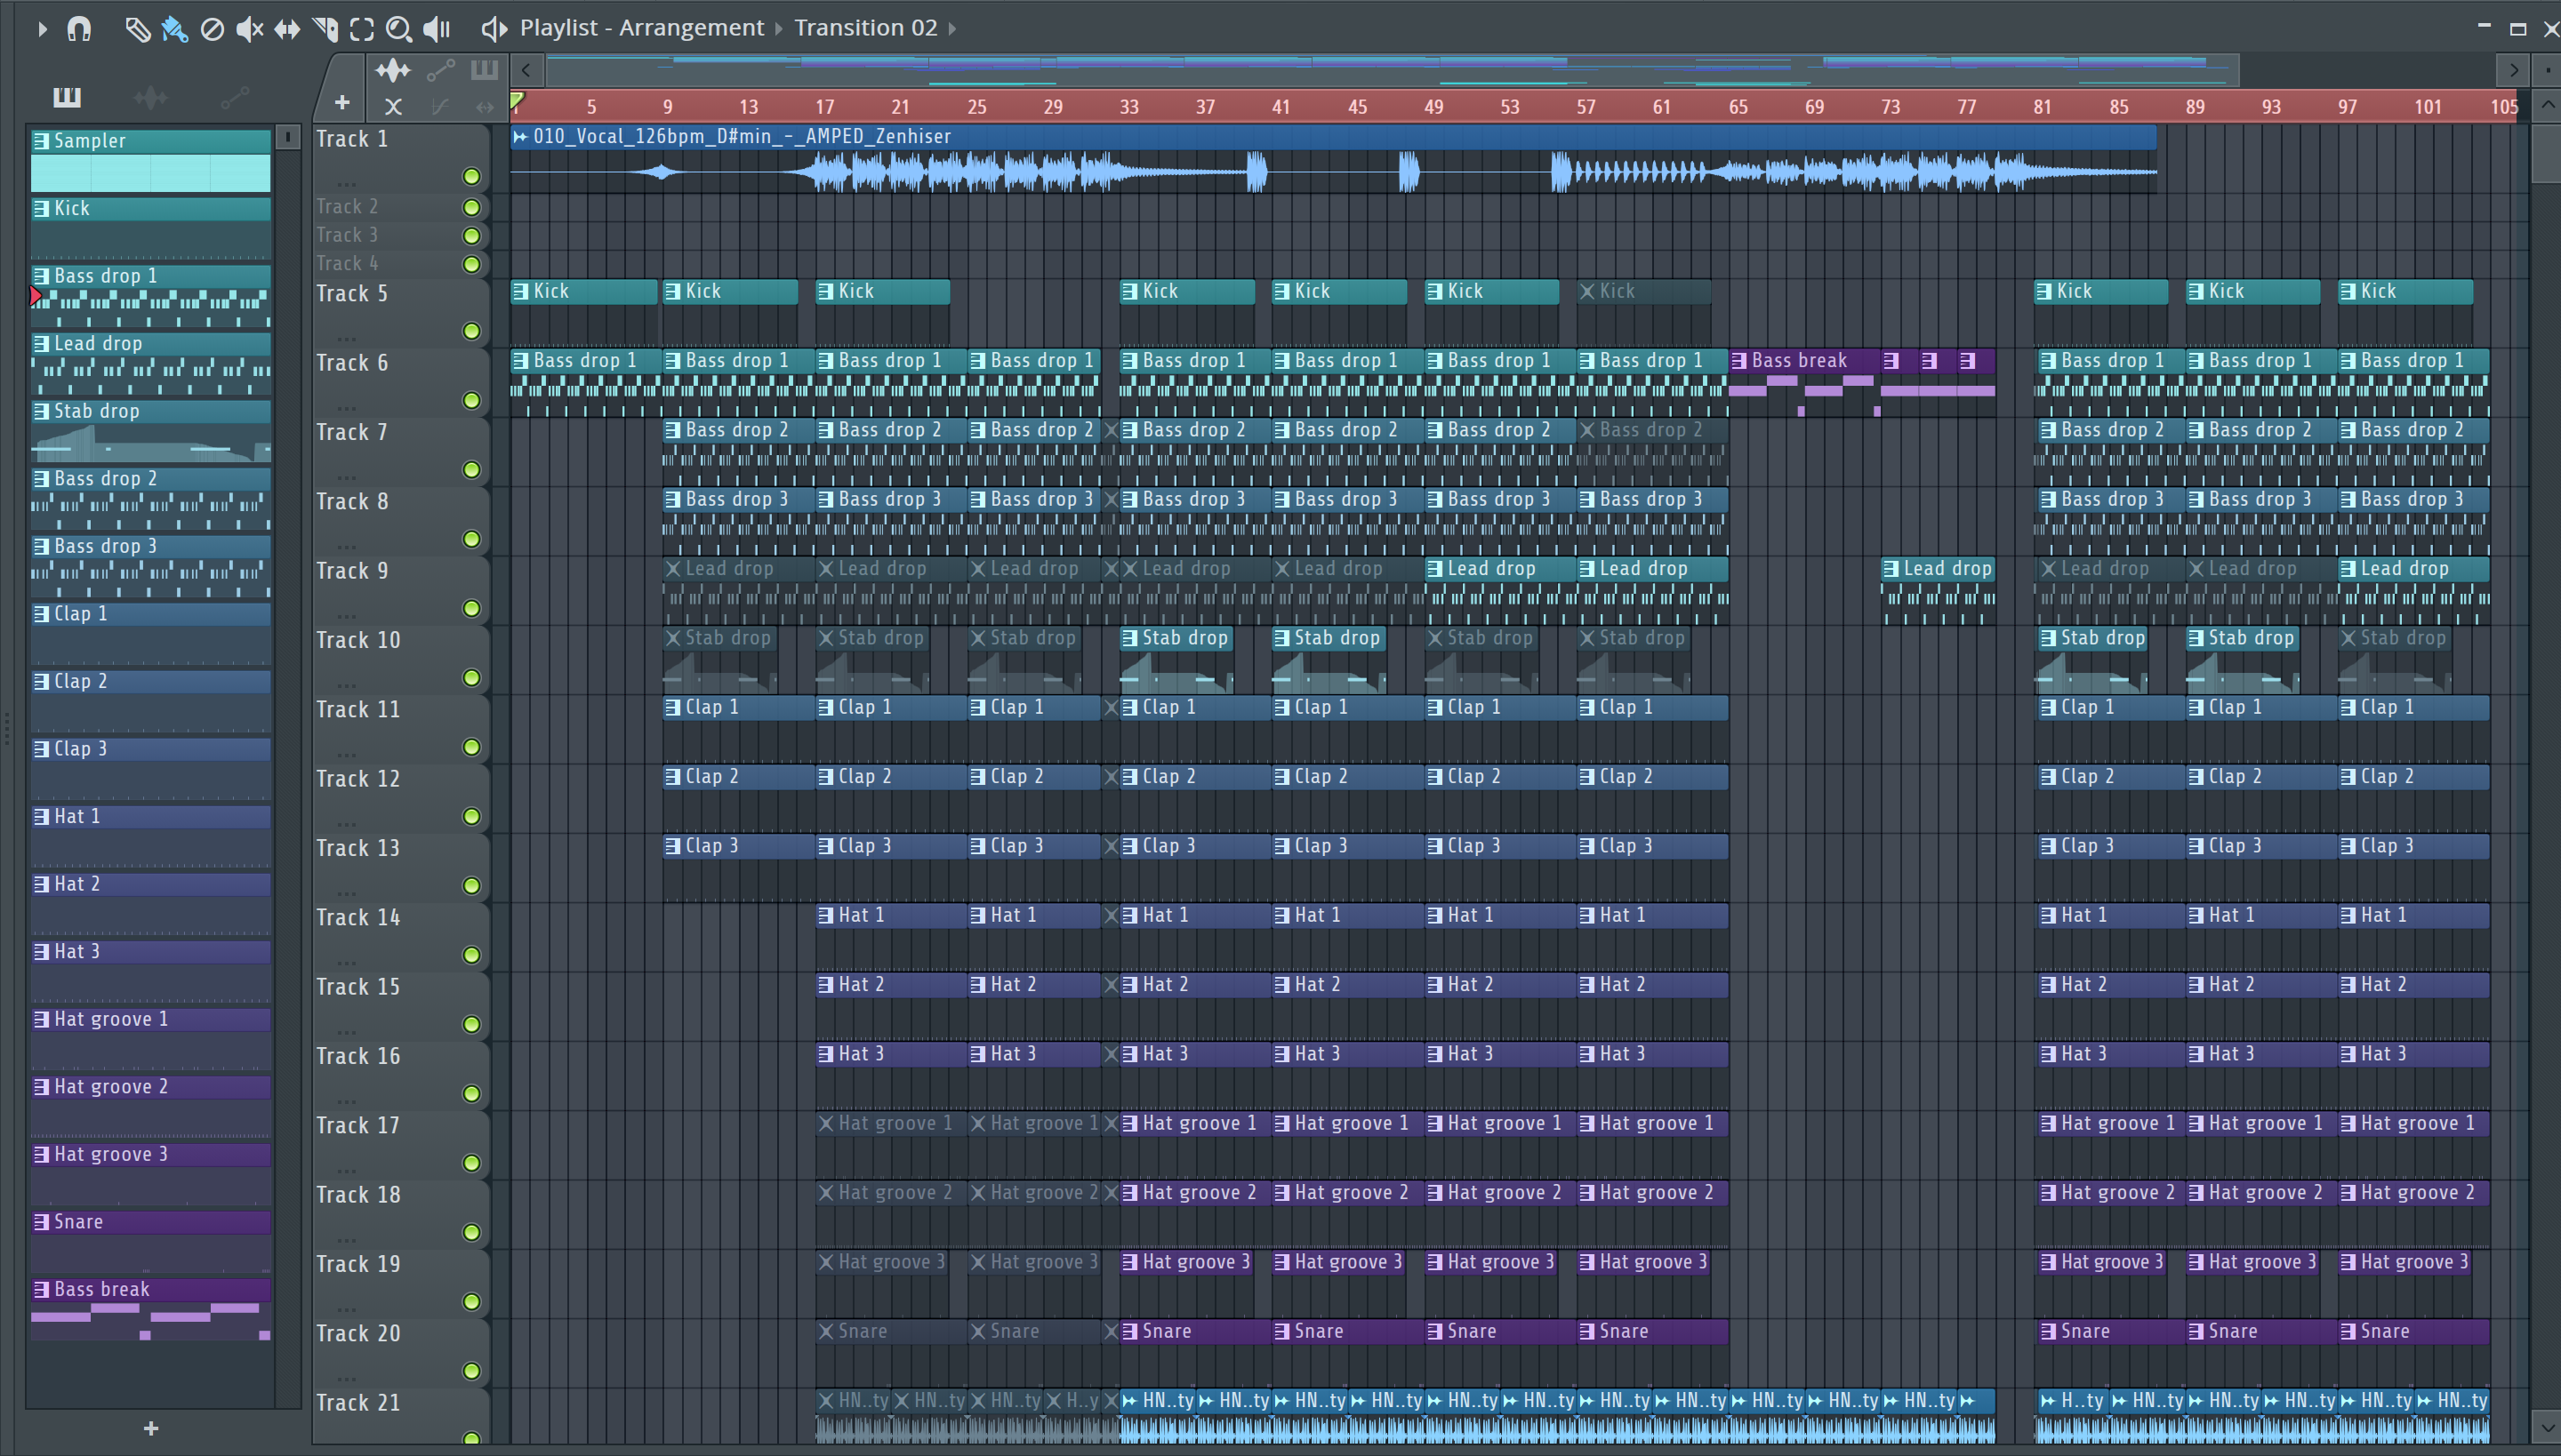Click the dimmed fade curve icon
The width and height of the screenshot is (2561, 1456).
point(440,106)
